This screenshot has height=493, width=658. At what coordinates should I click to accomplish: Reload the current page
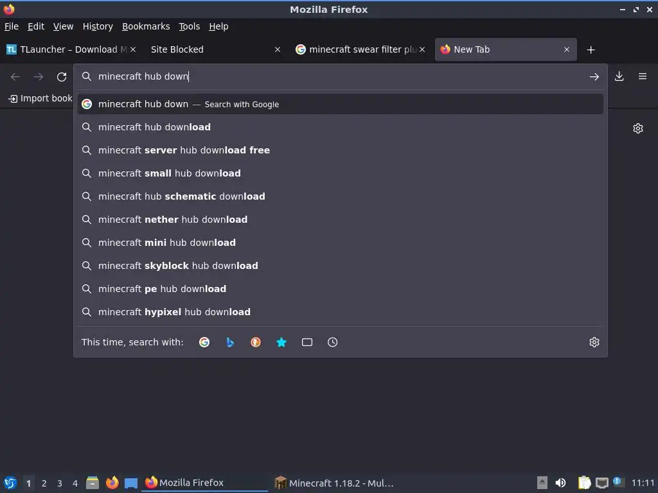[62, 77]
